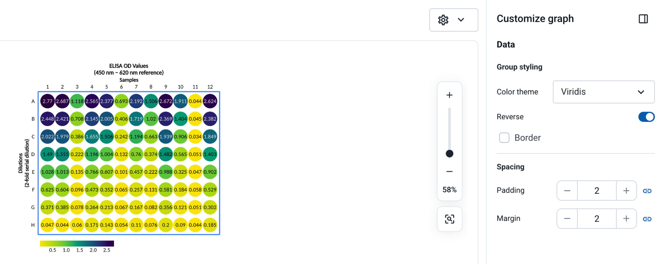The height and width of the screenshot is (264, 661).
Task: Enable the Border checkbox
Action: click(x=504, y=138)
